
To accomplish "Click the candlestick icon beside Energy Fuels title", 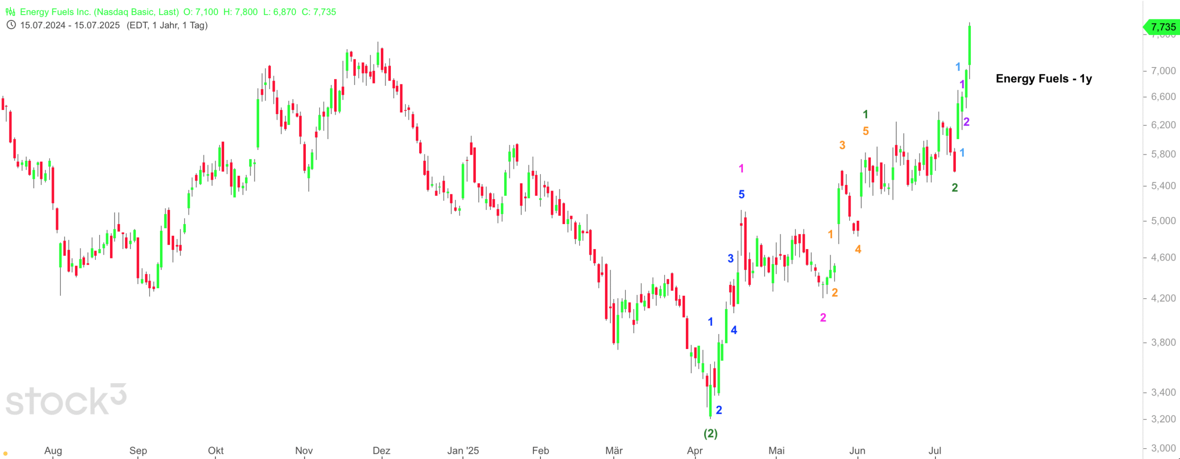I will [x=10, y=12].
